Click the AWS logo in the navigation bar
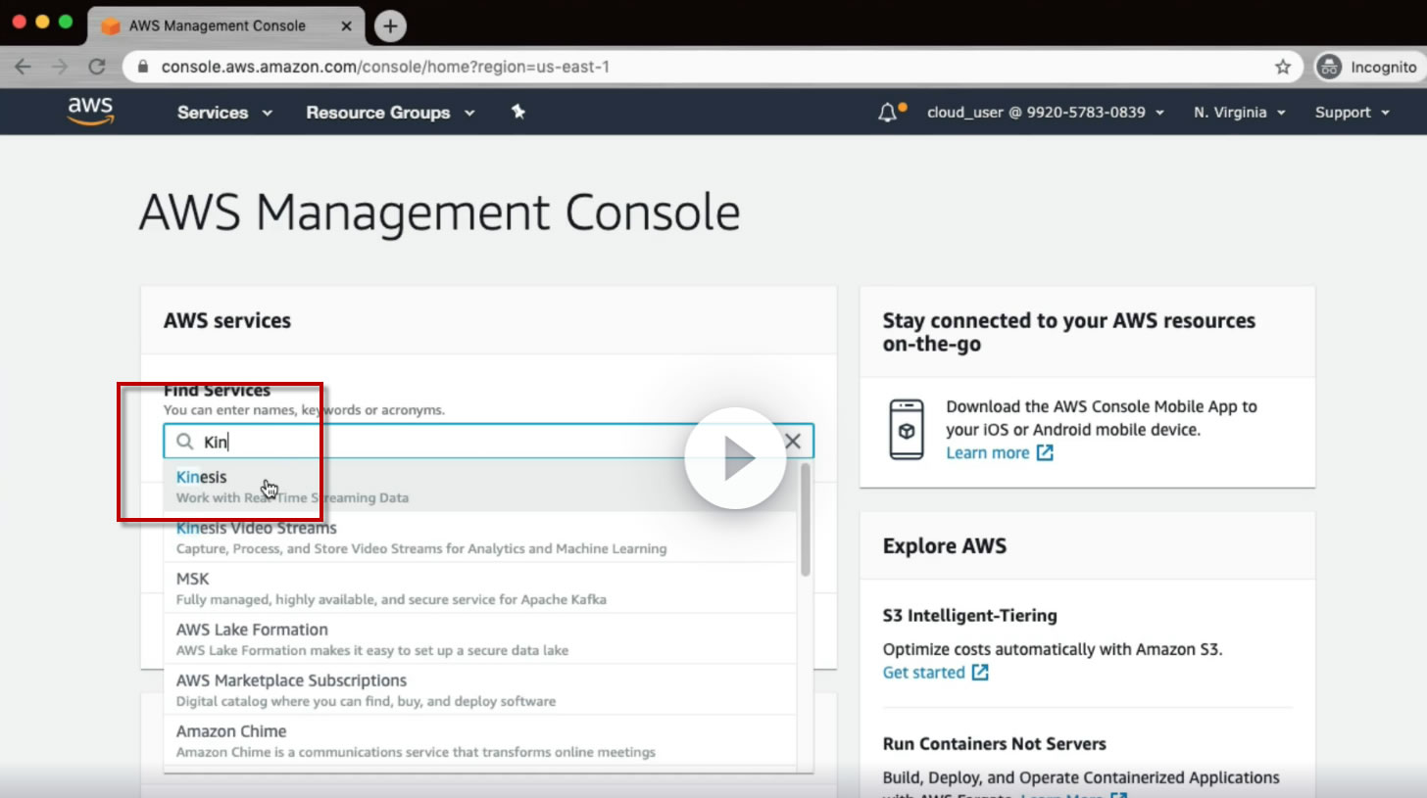This screenshot has width=1427, height=798. point(90,112)
